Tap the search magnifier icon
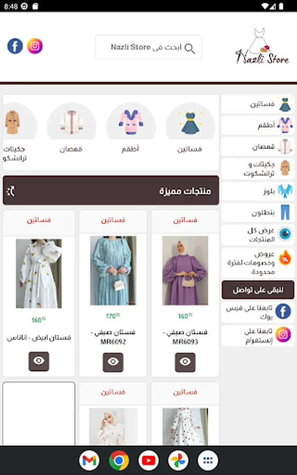Image resolution: width=297 pixels, height=475 pixels. click(189, 48)
